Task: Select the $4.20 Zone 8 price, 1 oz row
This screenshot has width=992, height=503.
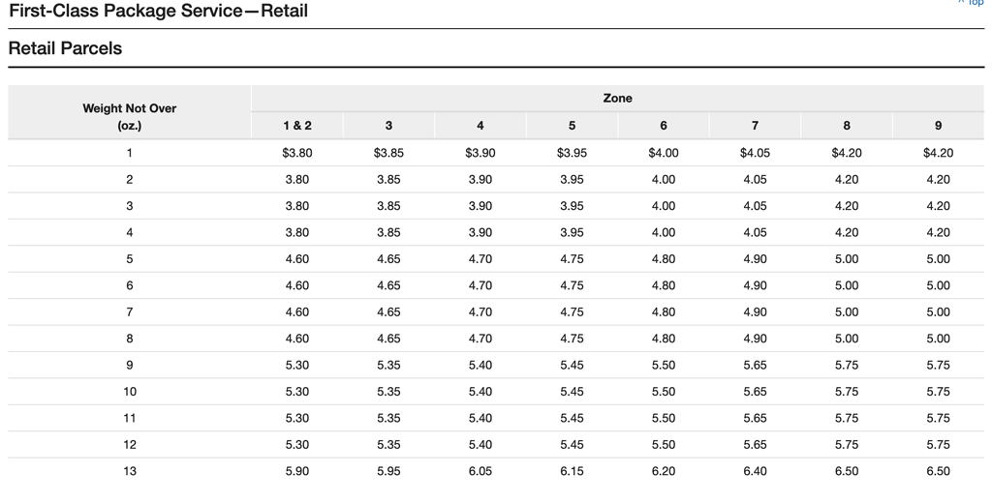Action: pos(847,153)
